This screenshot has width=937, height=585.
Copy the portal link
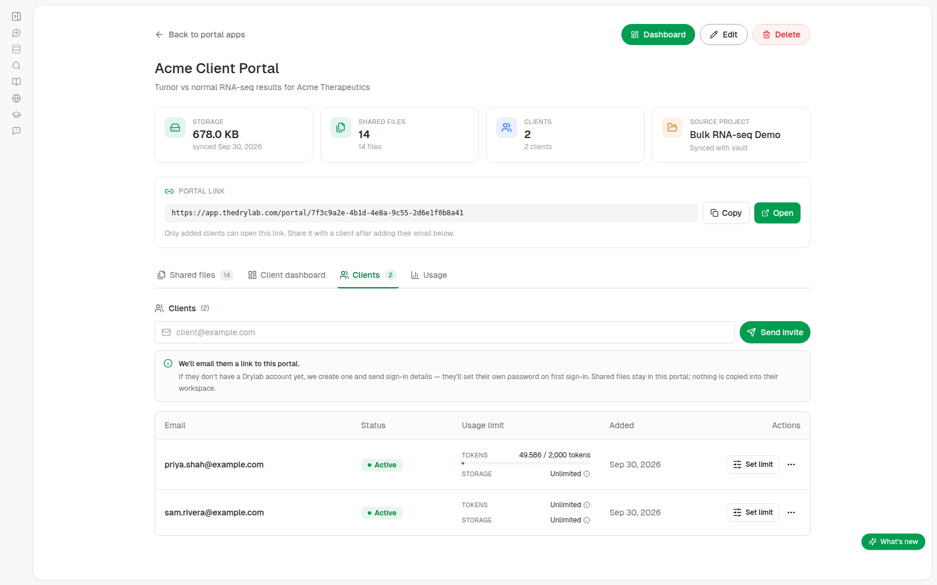point(726,213)
